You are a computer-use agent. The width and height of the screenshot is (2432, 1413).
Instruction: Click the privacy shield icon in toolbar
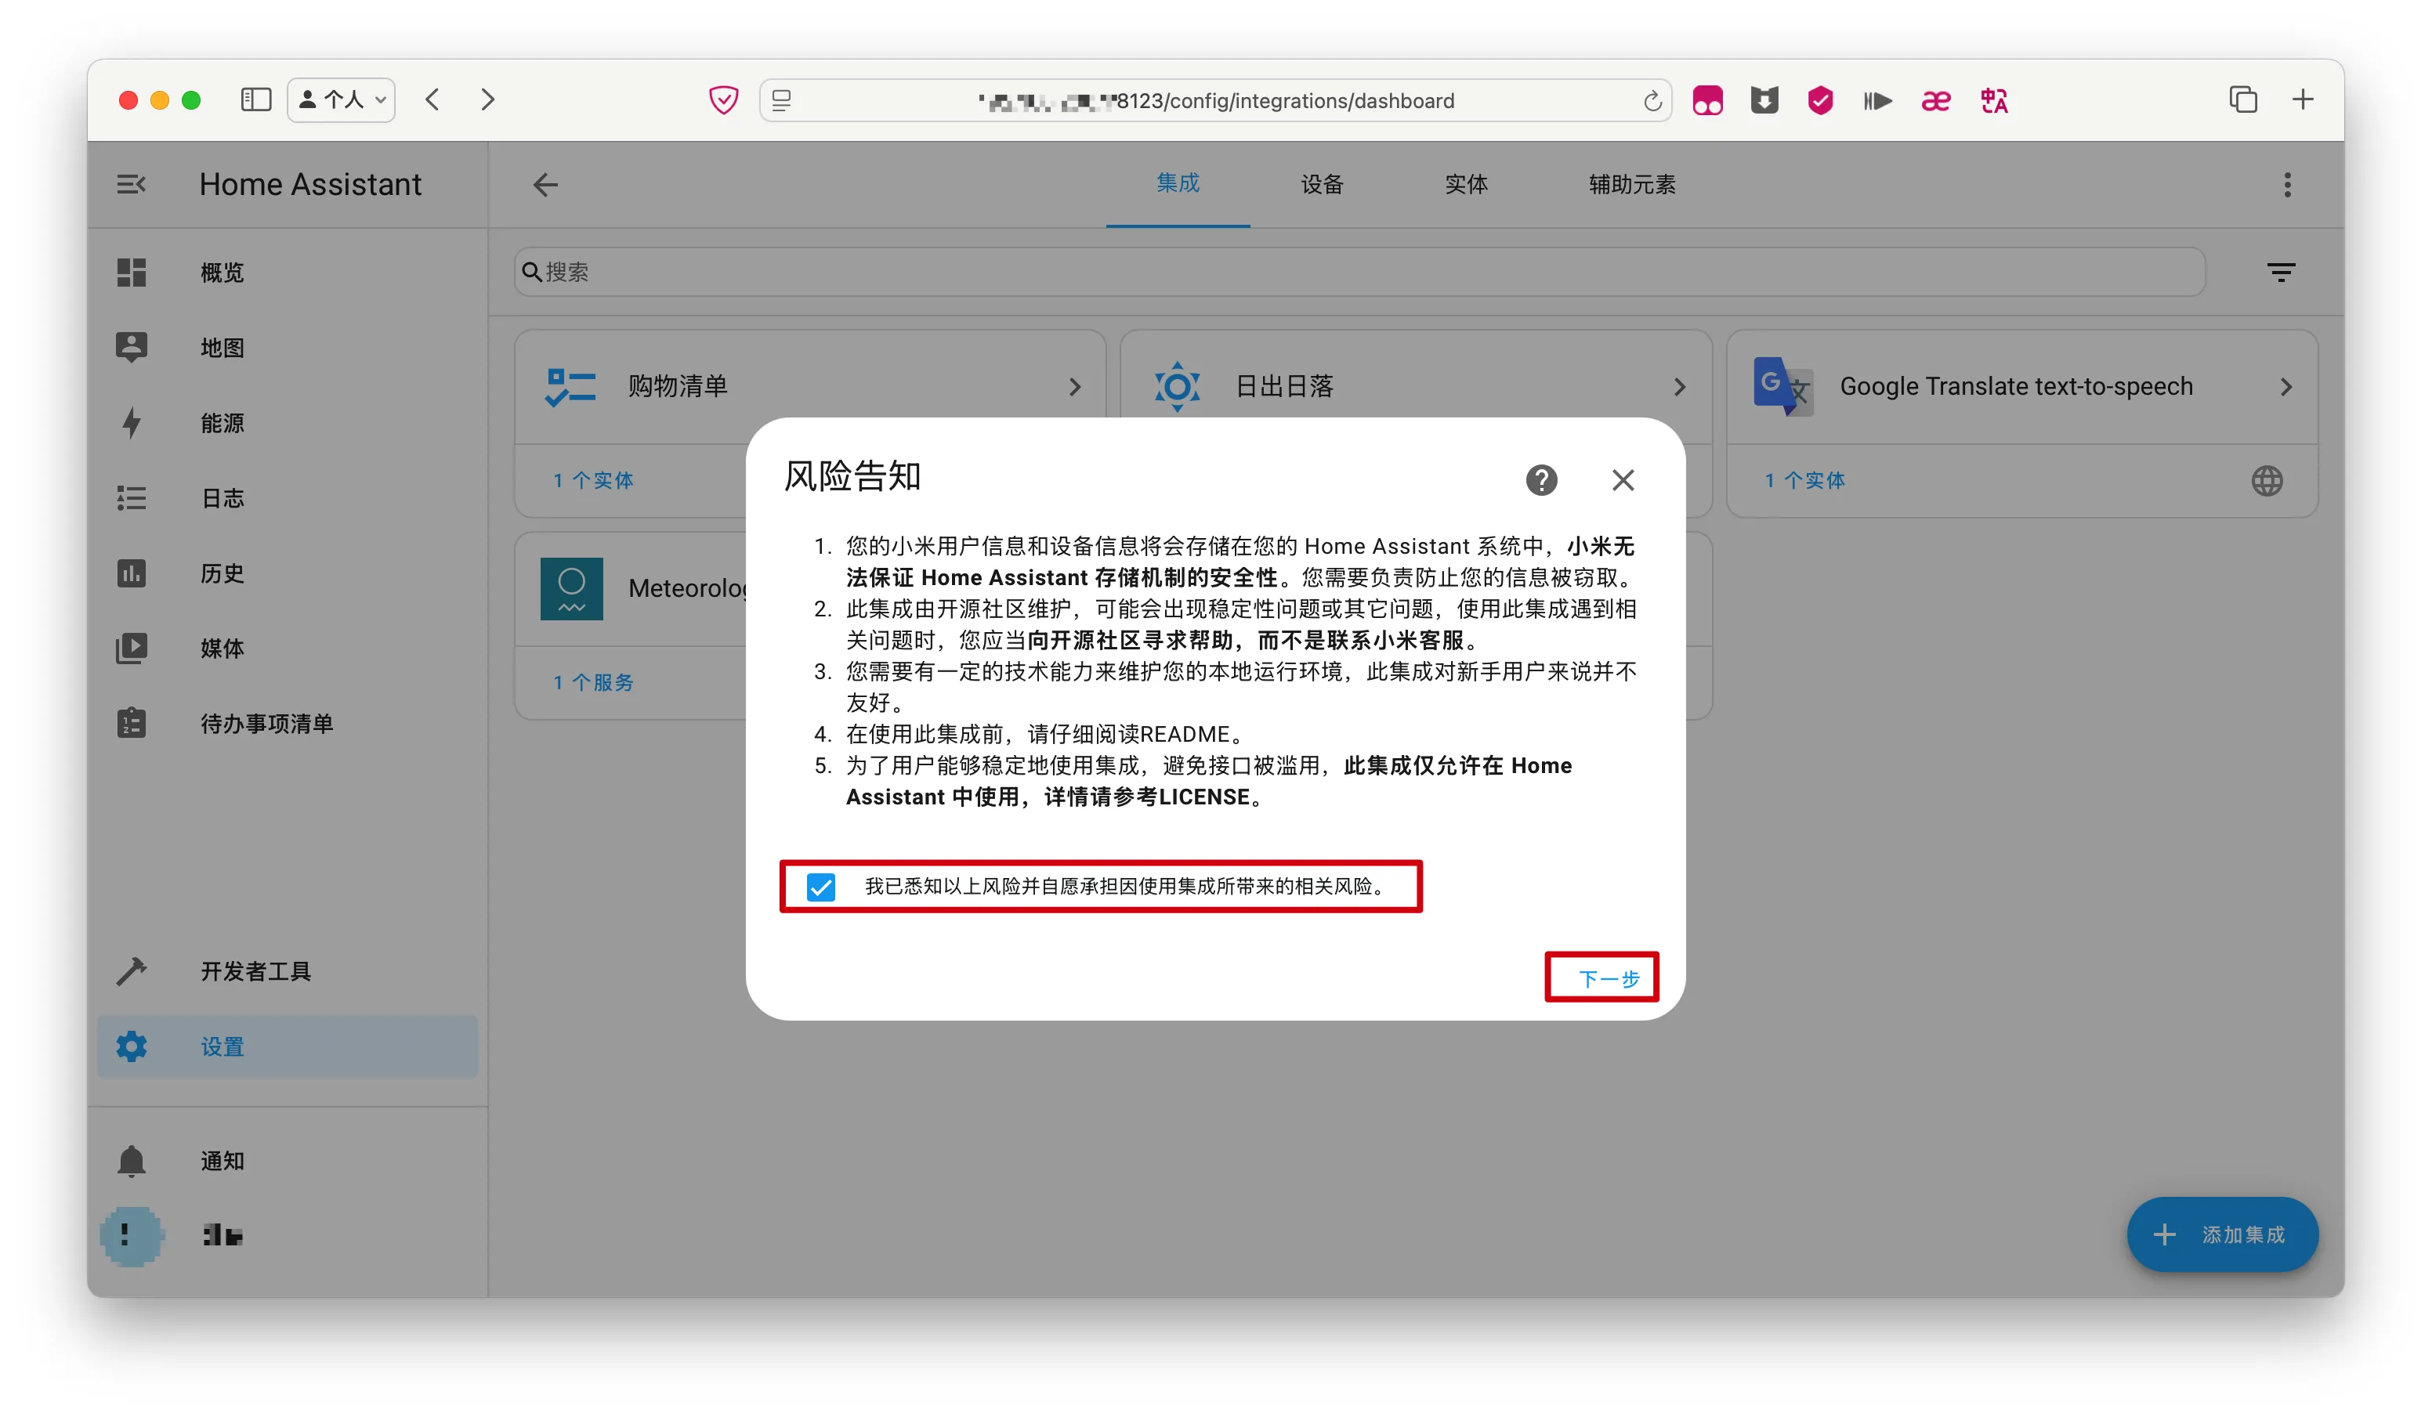(x=723, y=99)
